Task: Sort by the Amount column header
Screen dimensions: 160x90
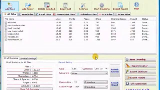Action: [x=133, y=19]
